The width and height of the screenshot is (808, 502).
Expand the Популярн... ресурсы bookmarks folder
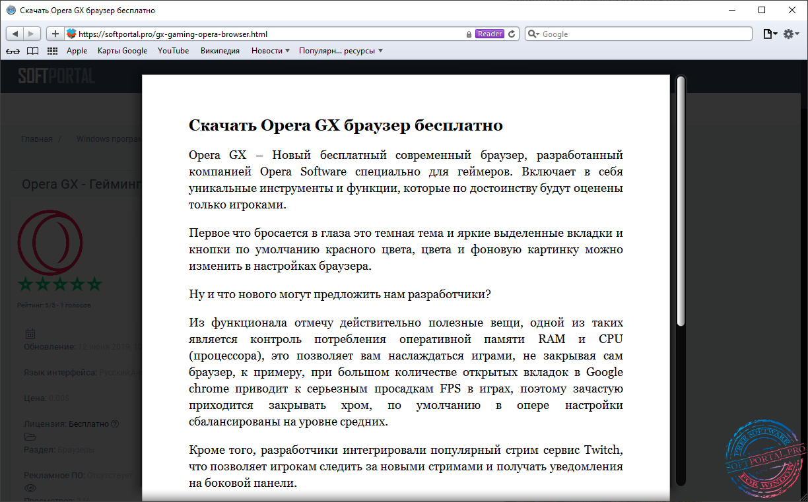(341, 51)
